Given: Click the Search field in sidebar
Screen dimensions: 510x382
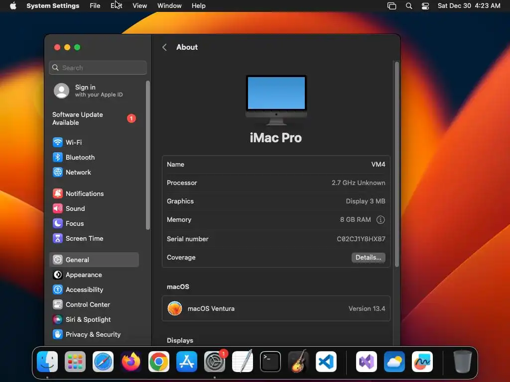Looking at the screenshot, I should (98, 68).
